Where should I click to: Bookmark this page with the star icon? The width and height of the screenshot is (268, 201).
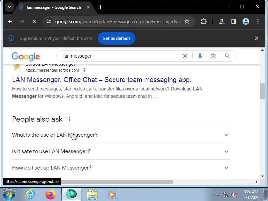(x=187, y=21)
